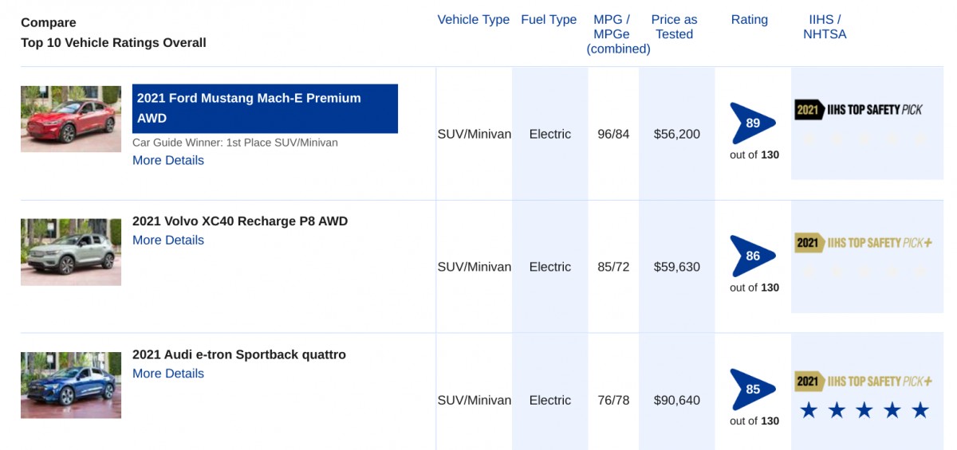Click Audi's IIHS Top Safety Pick+ badge
The image size is (957, 450).
[863, 382]
